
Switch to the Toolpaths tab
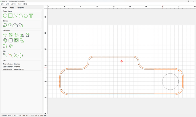pyautogui.click(x=20, y=8)
